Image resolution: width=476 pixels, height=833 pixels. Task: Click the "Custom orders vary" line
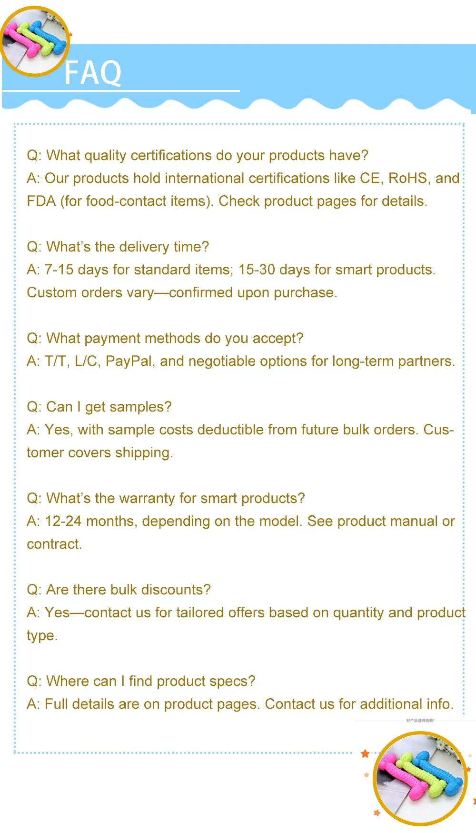click(182, 292)
